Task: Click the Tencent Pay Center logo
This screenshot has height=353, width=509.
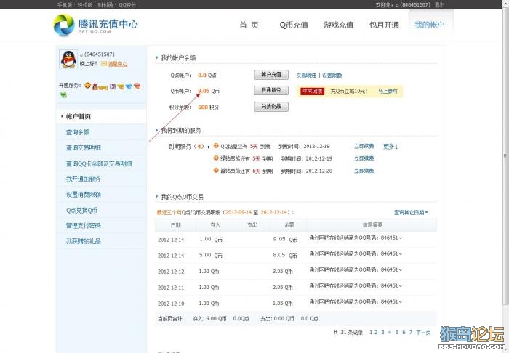Action: pyautogui.click(x=95, y=25)
